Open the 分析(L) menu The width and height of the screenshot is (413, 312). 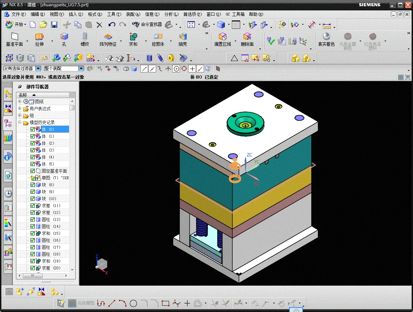[171, 14]
